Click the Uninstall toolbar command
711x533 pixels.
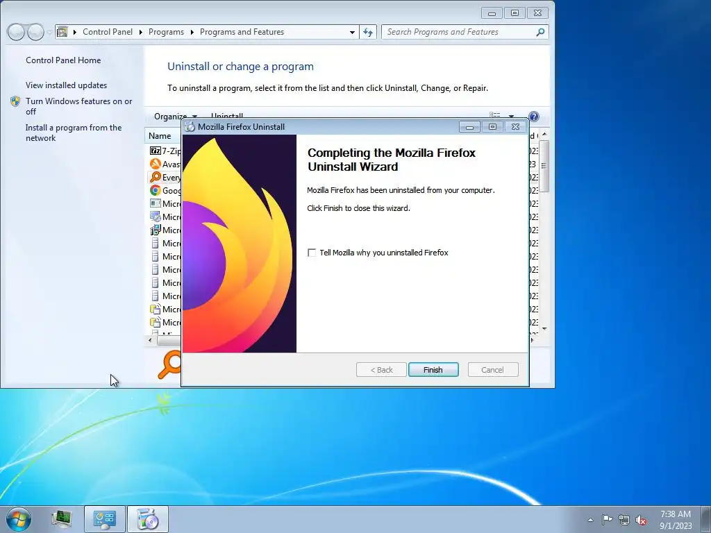tap(227, 116)
